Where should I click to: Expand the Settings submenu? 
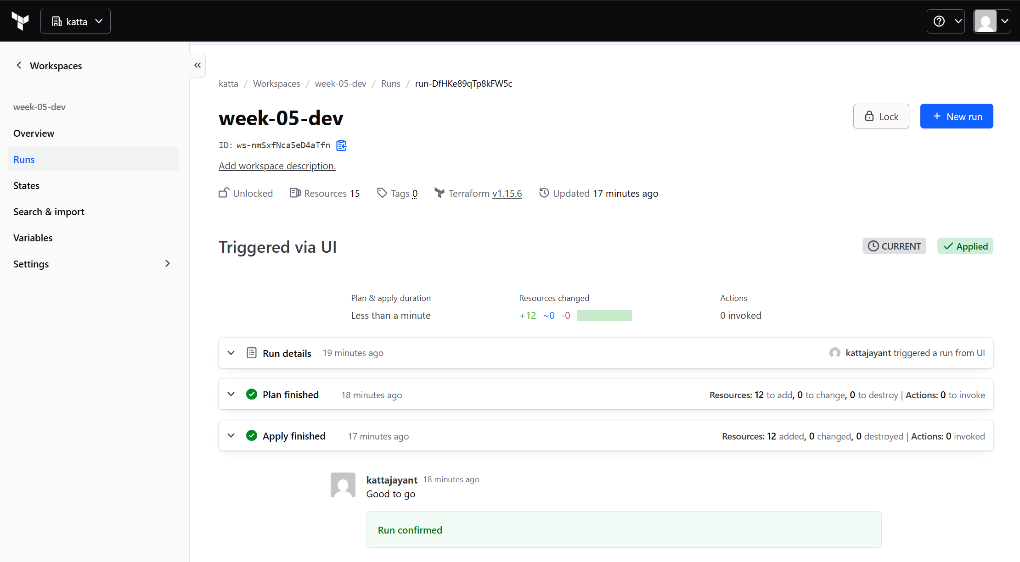click(93, 264)
